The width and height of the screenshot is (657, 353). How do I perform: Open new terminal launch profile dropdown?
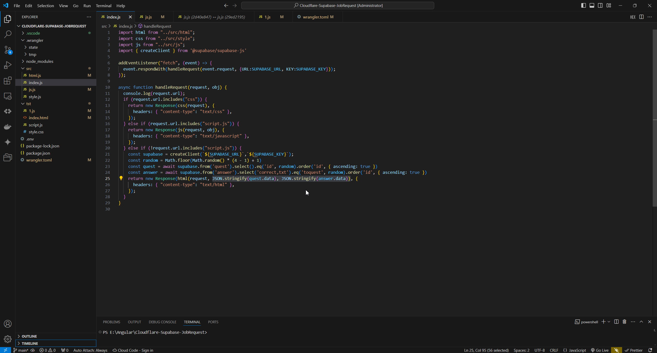(609, 322)
